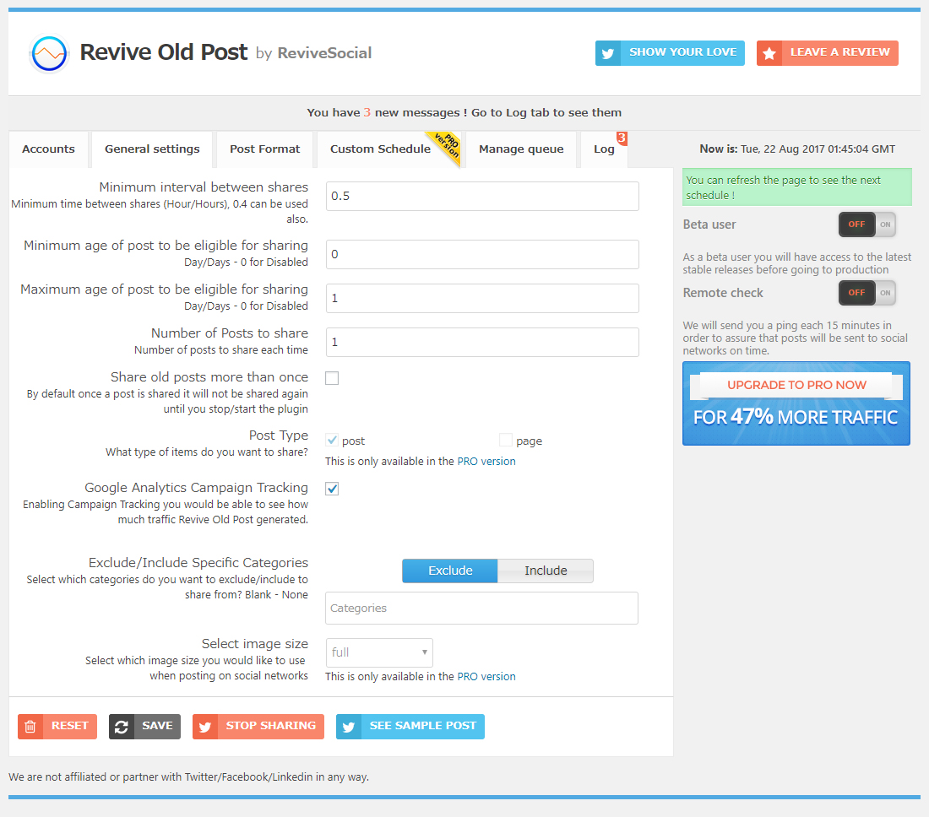Uncheck Google Analytics Campaign Tracking
Screen dimensions: 929x817
(332, 489)
